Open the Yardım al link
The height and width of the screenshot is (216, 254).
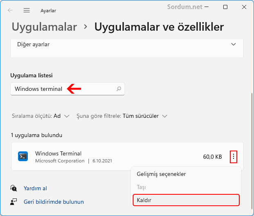coord(35,188)
